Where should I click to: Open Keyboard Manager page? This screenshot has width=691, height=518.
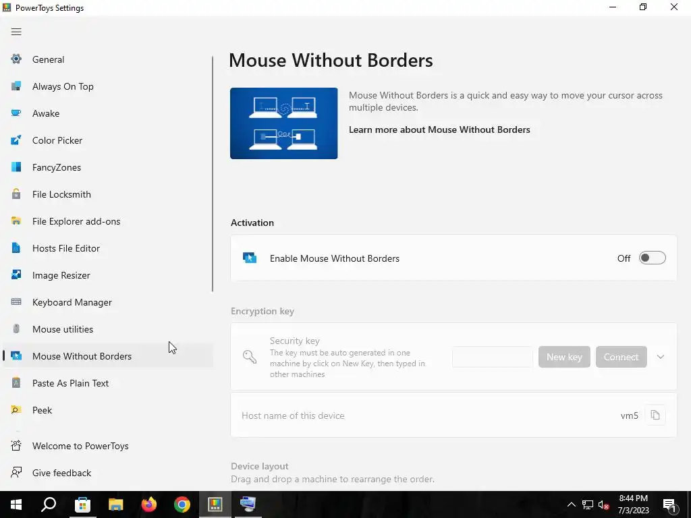(107, 302)
